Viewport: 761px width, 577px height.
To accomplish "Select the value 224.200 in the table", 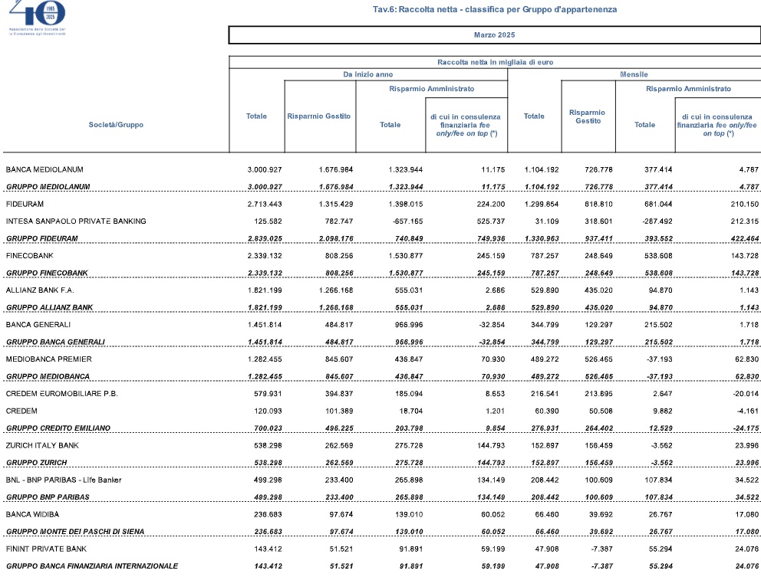I will [491, 204].
